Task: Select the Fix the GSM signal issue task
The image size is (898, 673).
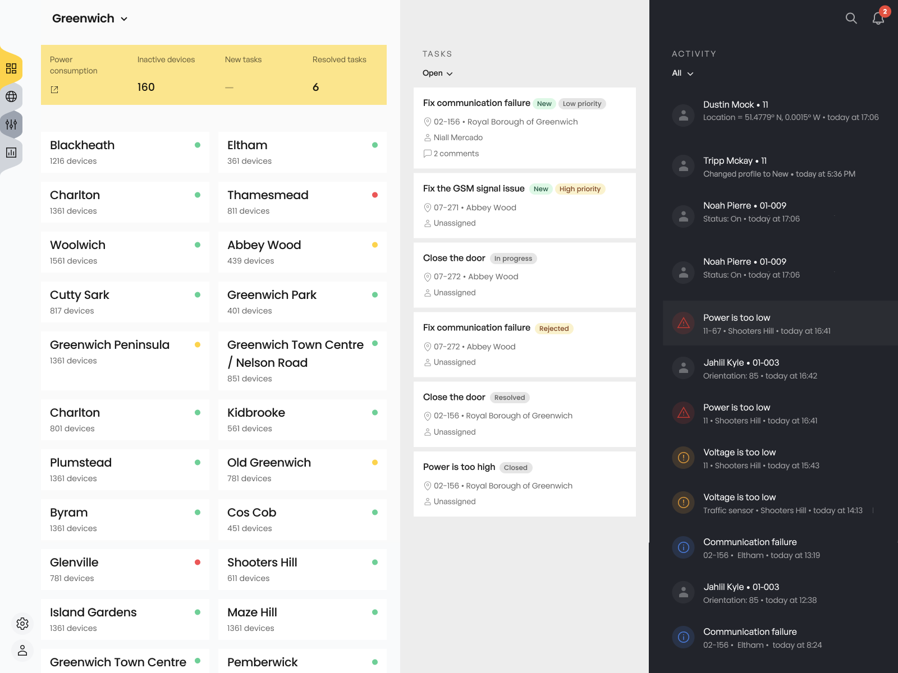Action: [x=524, y=205]
